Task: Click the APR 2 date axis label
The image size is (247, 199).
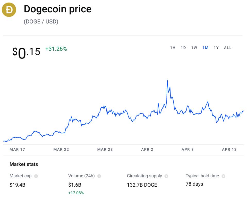Action: pos(147,149)
